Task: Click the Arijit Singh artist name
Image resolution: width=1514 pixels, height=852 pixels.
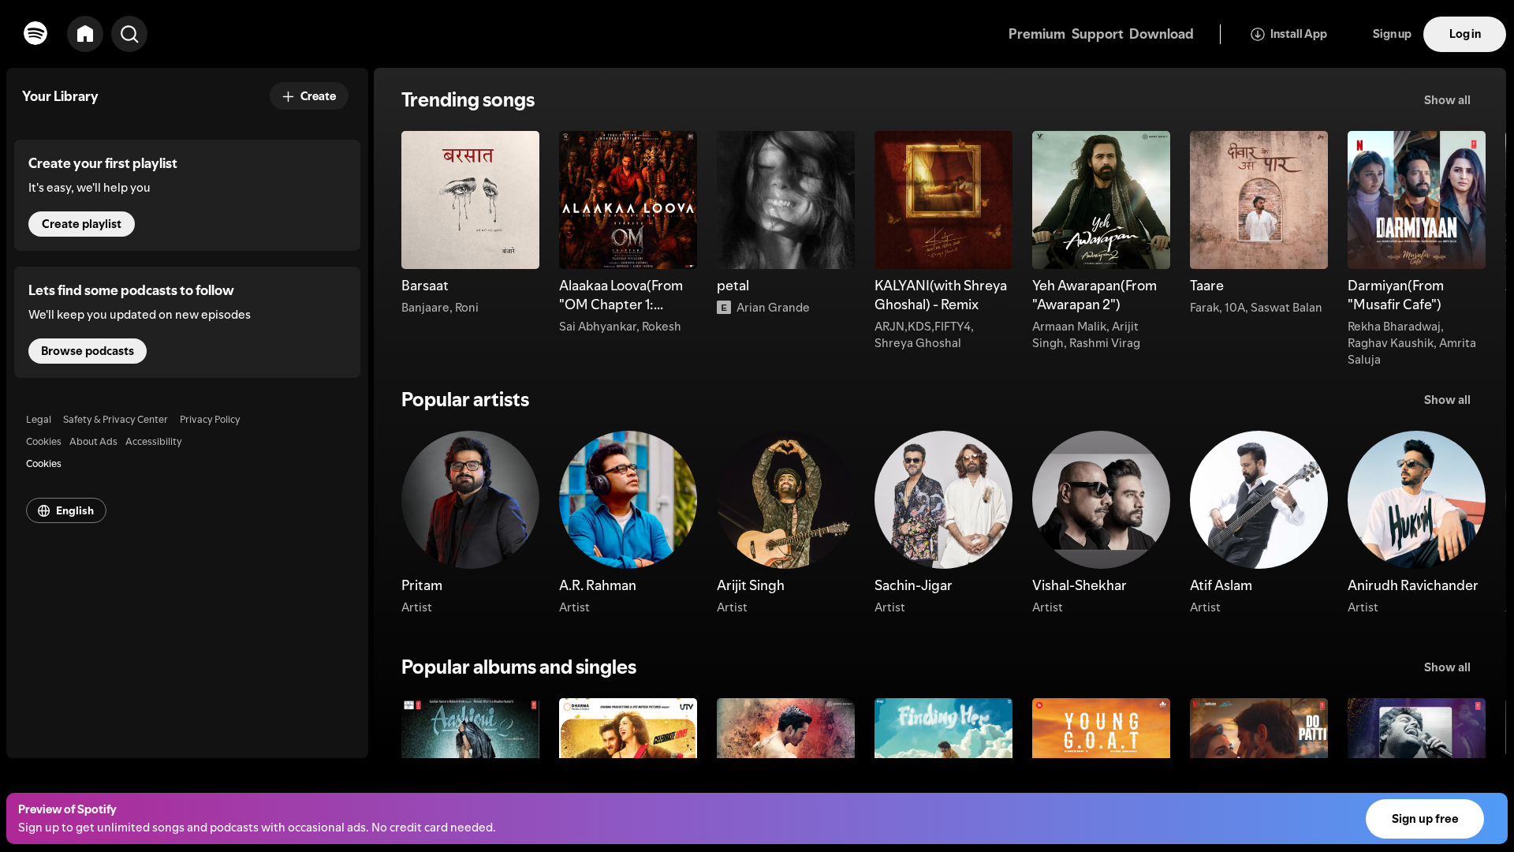Action: (751, 585)
